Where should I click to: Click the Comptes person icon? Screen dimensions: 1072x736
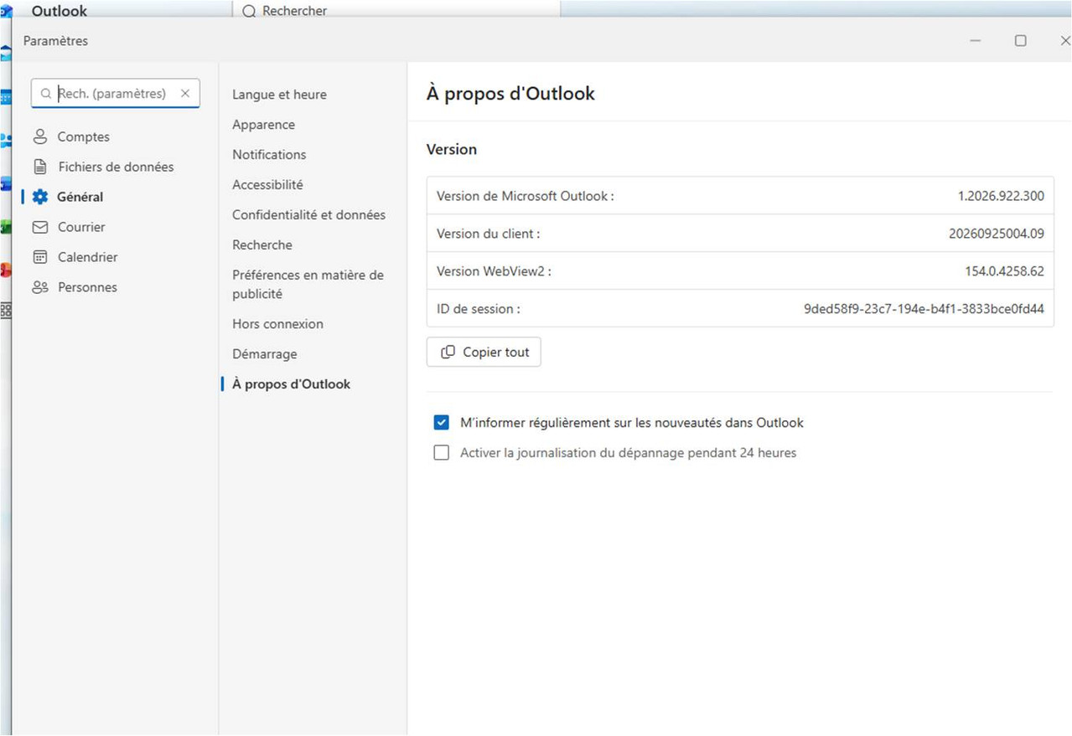coord(40,136)
